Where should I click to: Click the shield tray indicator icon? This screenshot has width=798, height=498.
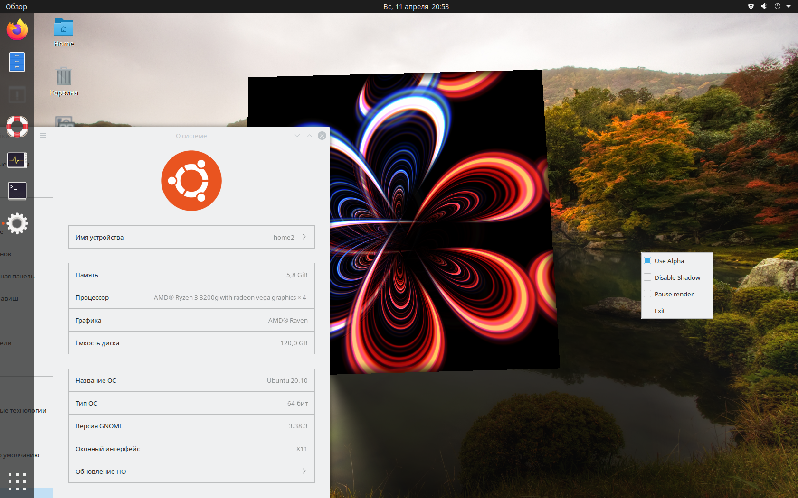(x=751, y=6)
